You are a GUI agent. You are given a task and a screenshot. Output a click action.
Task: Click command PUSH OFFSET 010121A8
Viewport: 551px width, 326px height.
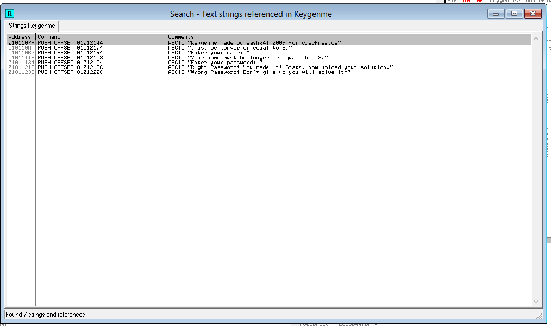click(x=70, y=58)
